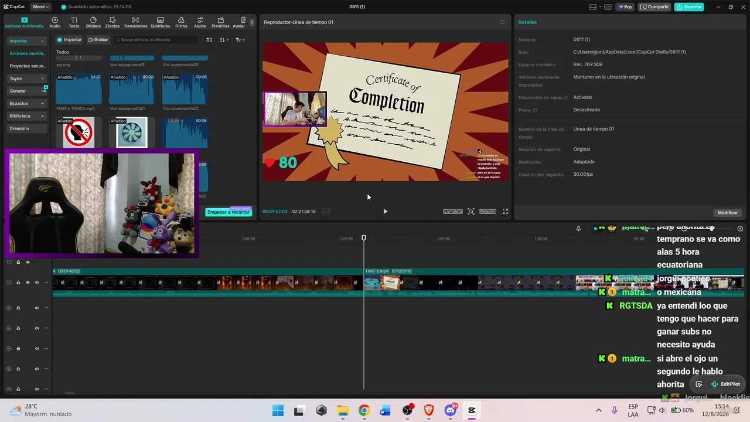
Task: Click the Grabar record button
Action: click(98, 40)
